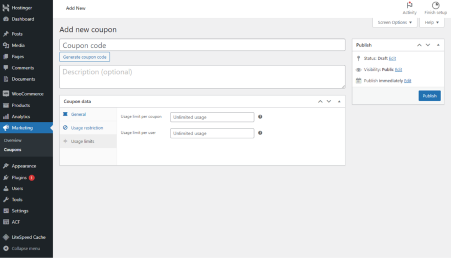This screenshot has height=258, width=451.
Task: Switch to the Usage restriction tab
Action: [87, 128]
